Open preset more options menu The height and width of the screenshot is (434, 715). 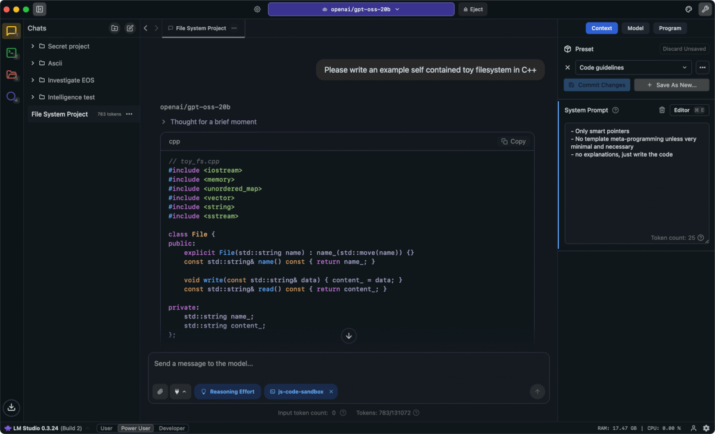click(x=702, y=68)
